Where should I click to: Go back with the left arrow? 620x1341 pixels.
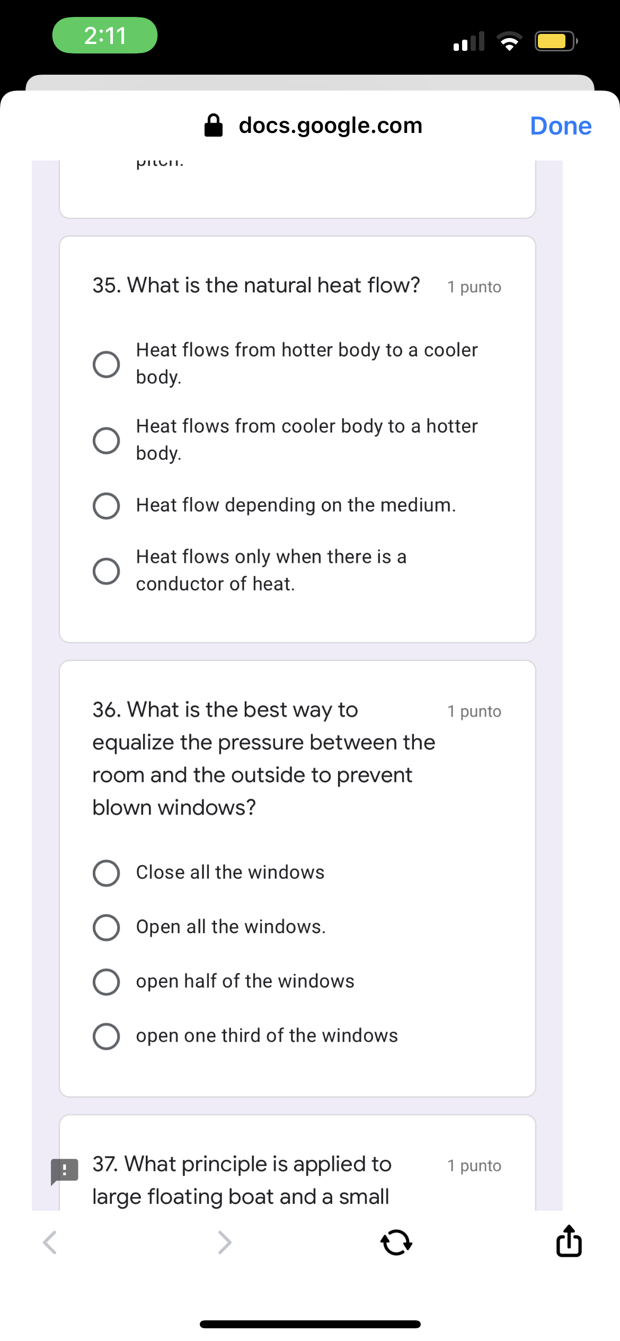50,1242
